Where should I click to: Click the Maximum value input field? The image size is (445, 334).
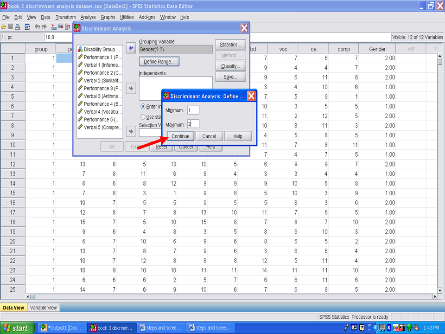tap(193, 124)
